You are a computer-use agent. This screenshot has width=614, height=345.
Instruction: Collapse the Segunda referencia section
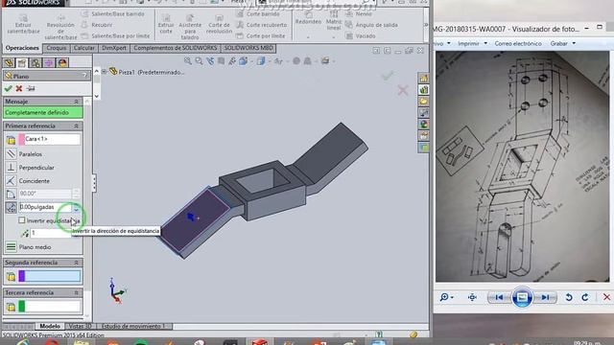pyautogui.click(x=76, y=263)
